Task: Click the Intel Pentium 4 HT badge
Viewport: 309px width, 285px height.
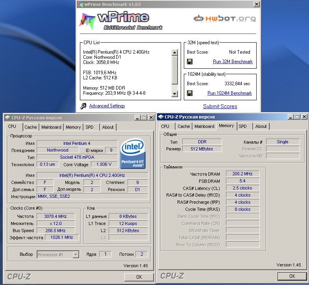Action: point(133,154)
